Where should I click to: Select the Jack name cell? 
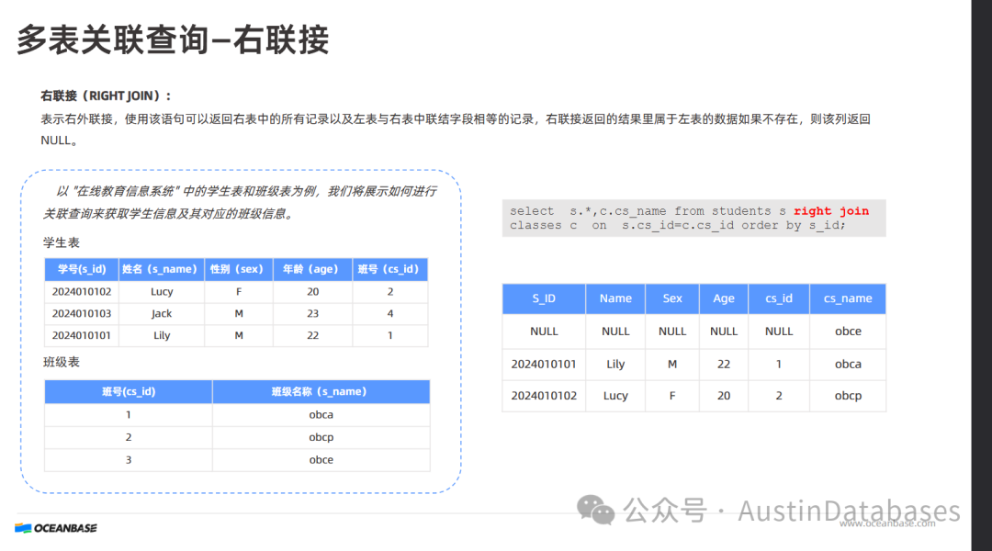pos(162,314)
